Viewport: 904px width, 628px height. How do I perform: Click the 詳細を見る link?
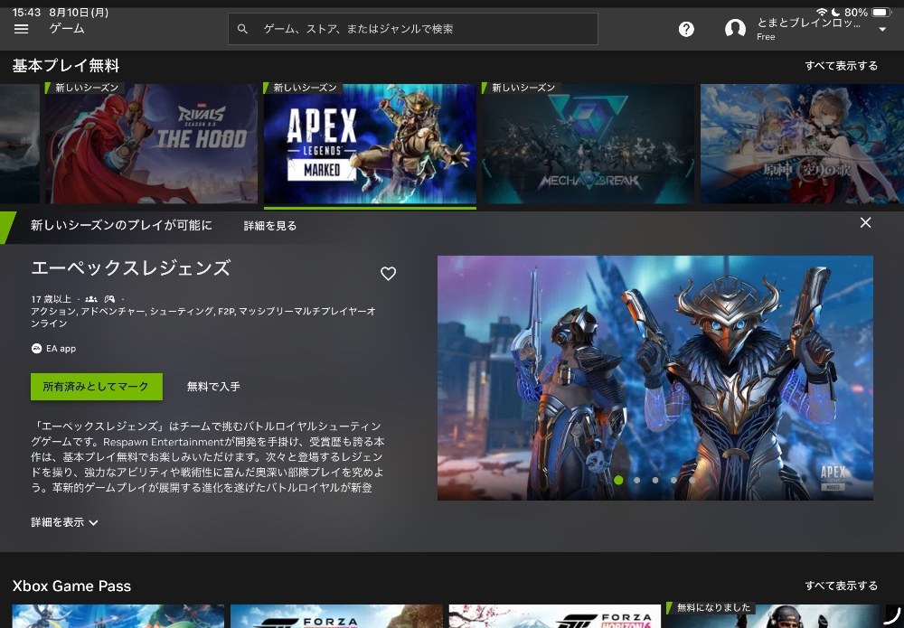tap(269, 226)
